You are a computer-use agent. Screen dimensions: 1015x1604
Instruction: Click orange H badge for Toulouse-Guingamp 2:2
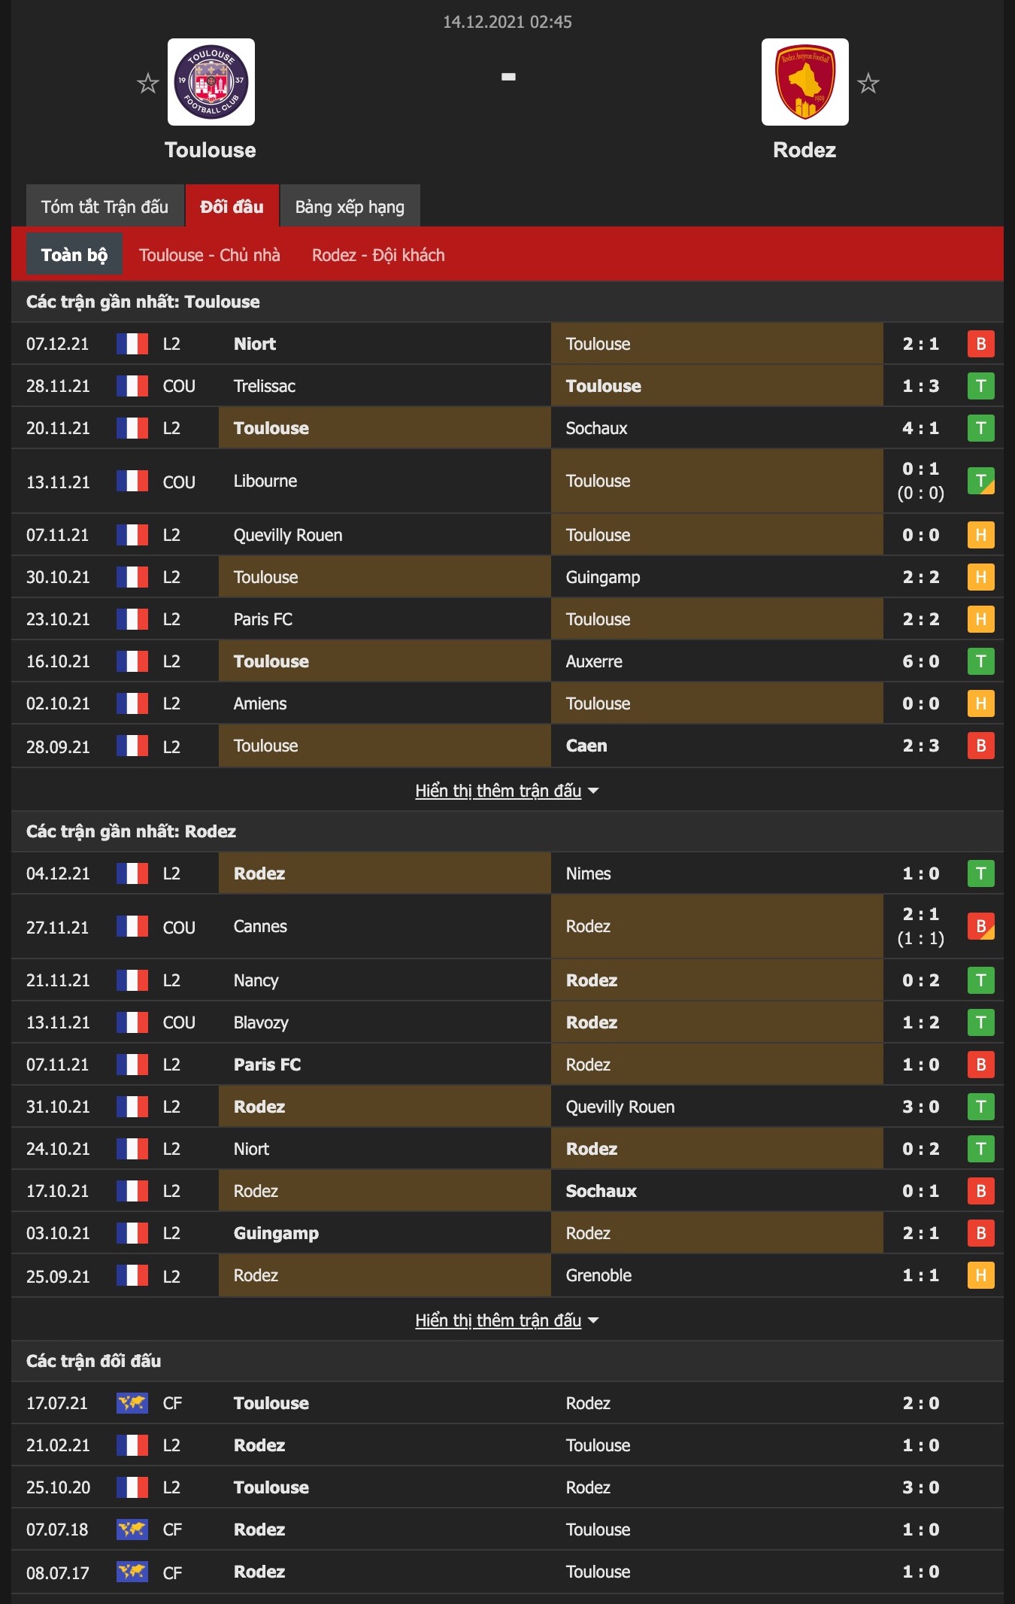(980, 577)
